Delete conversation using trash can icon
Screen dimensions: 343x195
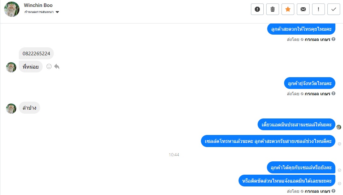pos(273,9)
